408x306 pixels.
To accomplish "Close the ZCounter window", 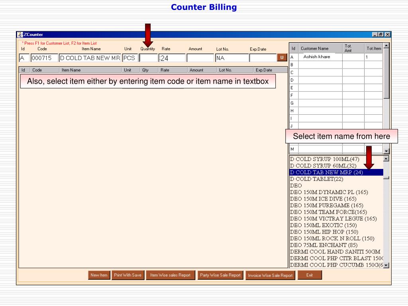I will [387, 35].
